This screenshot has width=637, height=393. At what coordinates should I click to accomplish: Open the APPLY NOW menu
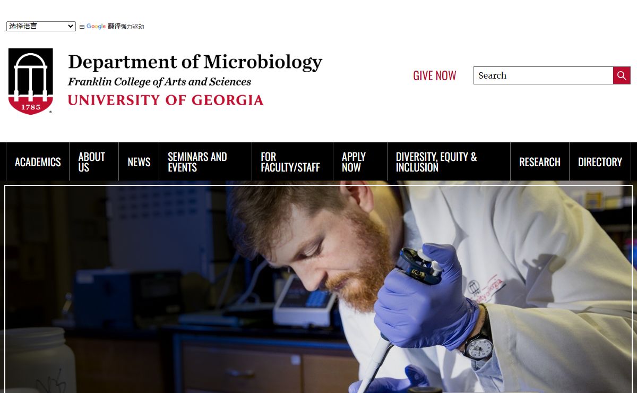coord(360,162)
